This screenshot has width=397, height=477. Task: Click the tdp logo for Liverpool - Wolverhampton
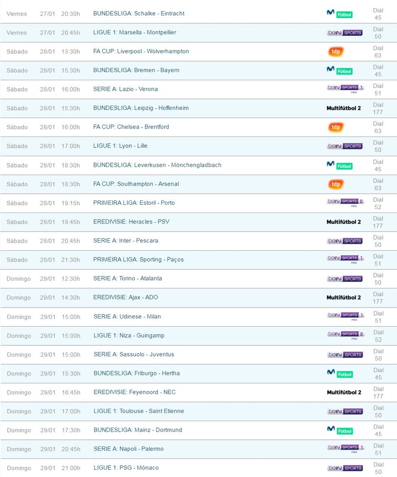click(x=336, y=52)
